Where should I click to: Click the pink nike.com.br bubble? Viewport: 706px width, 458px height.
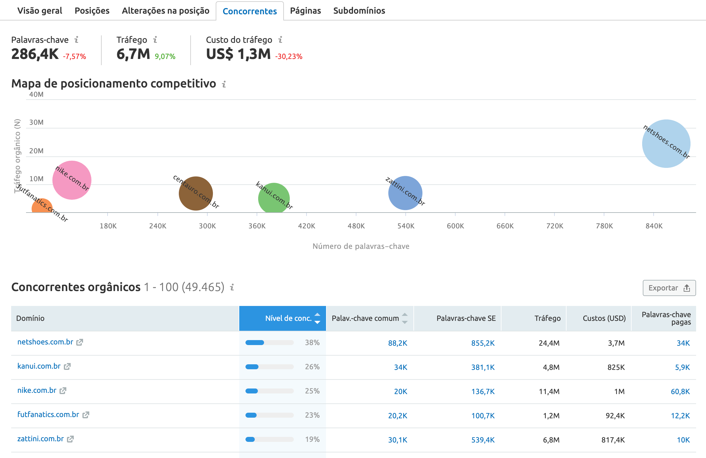point(72,180)
